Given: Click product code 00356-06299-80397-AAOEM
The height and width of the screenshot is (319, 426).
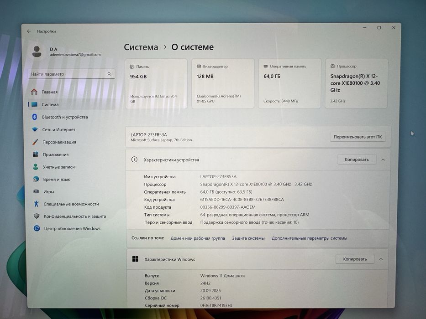Looking at the screenshot, I should (228, 207).
